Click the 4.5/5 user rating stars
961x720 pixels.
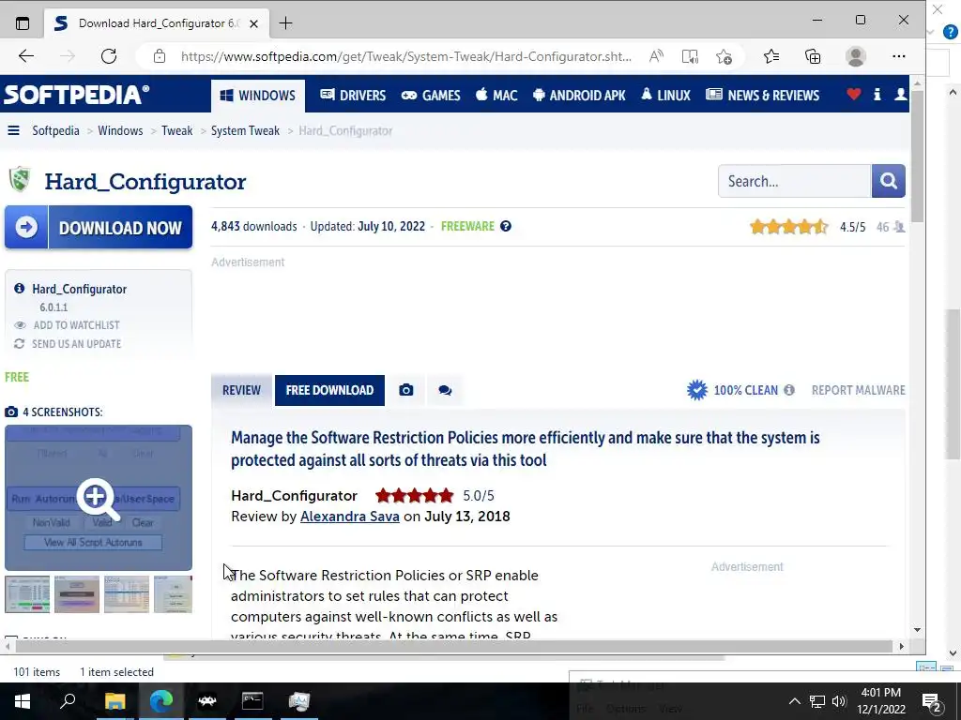pos(788,227)
